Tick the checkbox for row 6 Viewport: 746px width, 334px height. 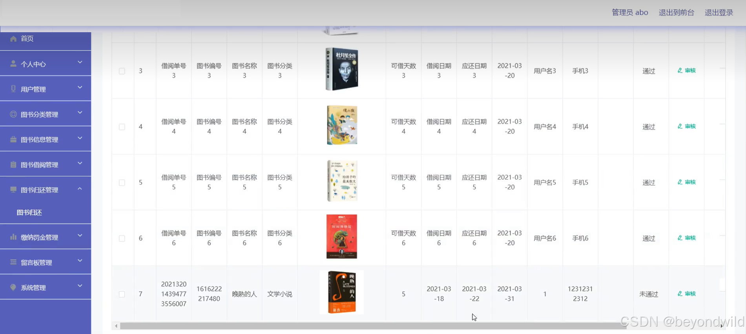pos(122,238)
